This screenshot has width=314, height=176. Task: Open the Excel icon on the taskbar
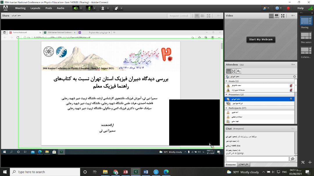tap(135, 172)
